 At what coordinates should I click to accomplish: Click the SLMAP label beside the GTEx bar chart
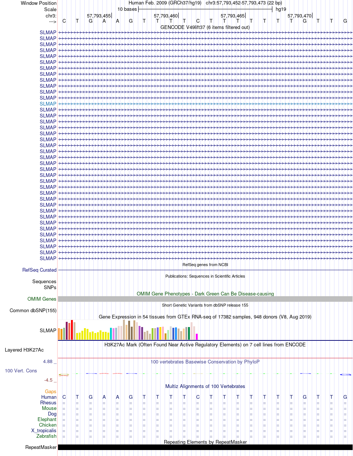pyautogui.click(x=48, y=330)
